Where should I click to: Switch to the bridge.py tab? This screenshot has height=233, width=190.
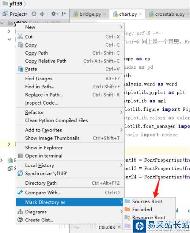click(x=89, y=14)
